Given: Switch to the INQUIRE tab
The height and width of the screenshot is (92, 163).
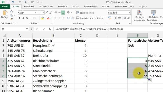Looking at the screenshot, I should pos(143,6).
